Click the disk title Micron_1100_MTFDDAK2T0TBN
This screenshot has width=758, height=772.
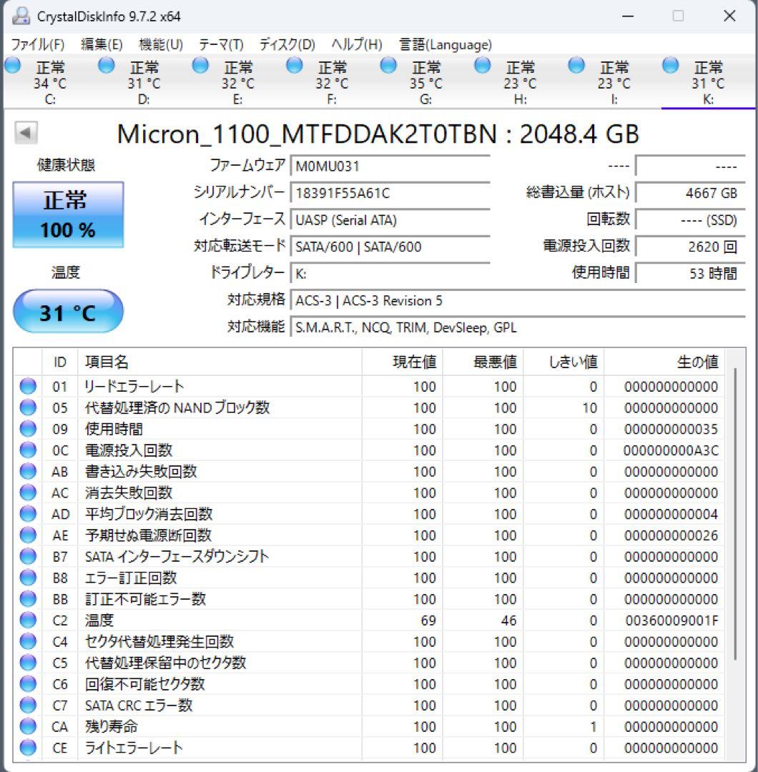point(307,134)
